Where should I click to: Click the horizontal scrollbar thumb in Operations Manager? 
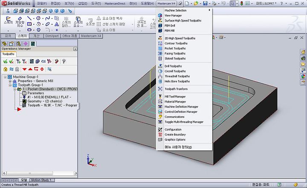coord(30,173)
